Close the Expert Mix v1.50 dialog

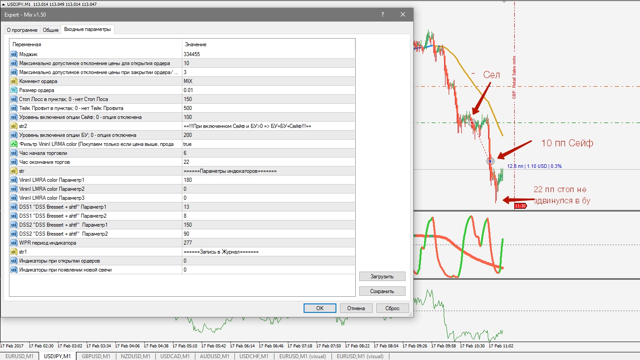(x=403, y=14)
